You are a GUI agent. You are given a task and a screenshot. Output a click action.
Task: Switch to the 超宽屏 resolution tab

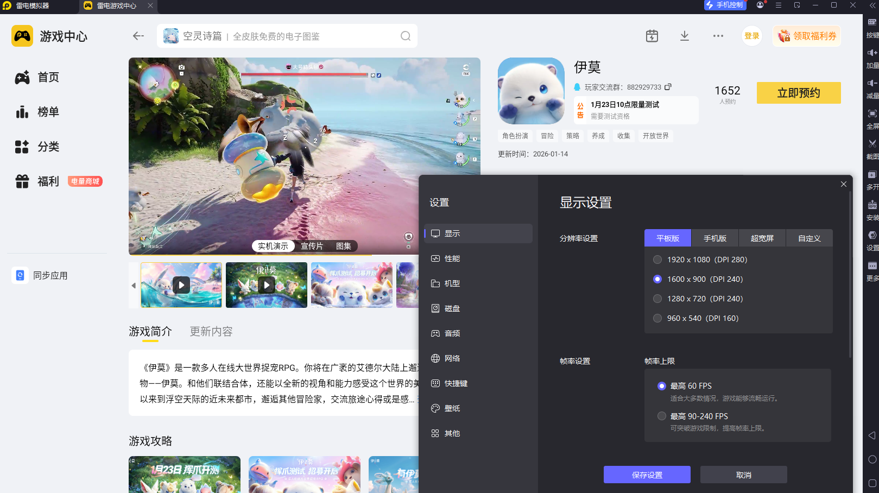(762, 238)
